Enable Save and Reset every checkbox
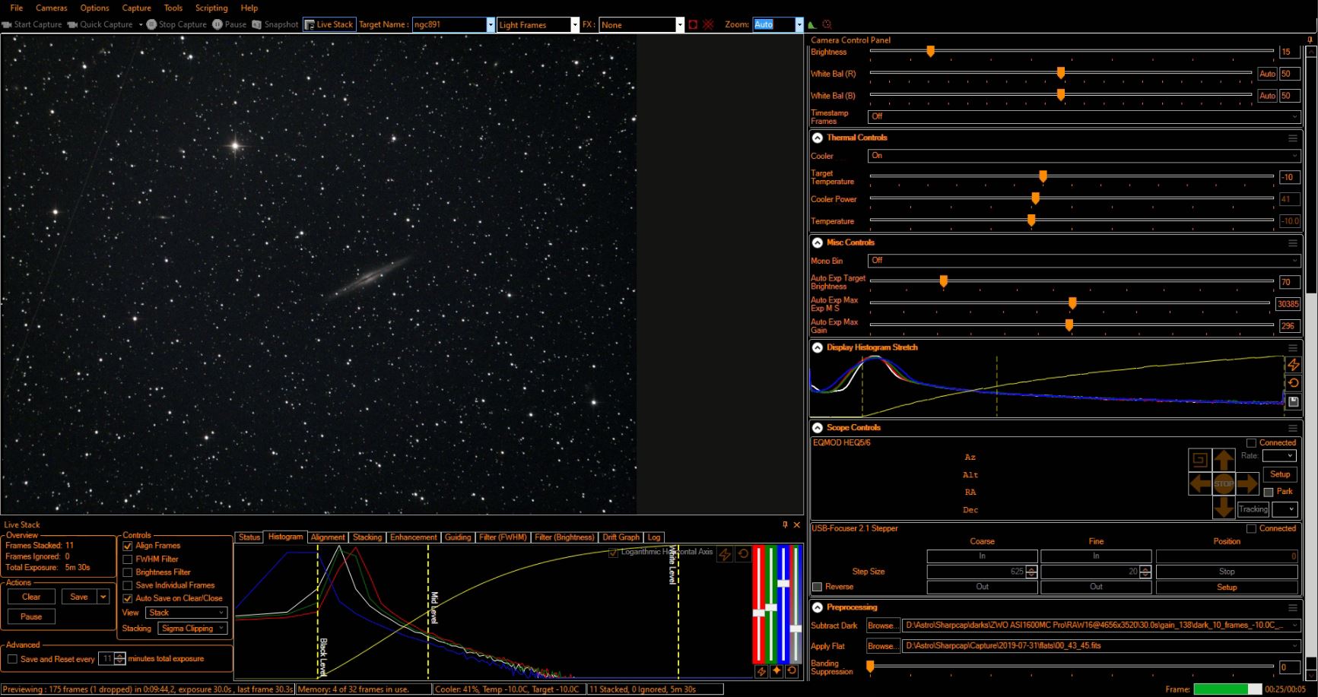The height and width of the screenshot is (697, 1318). click(12, 659)
